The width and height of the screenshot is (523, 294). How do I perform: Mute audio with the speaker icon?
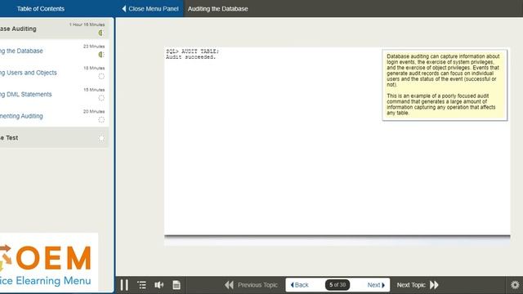coord(159,285)
